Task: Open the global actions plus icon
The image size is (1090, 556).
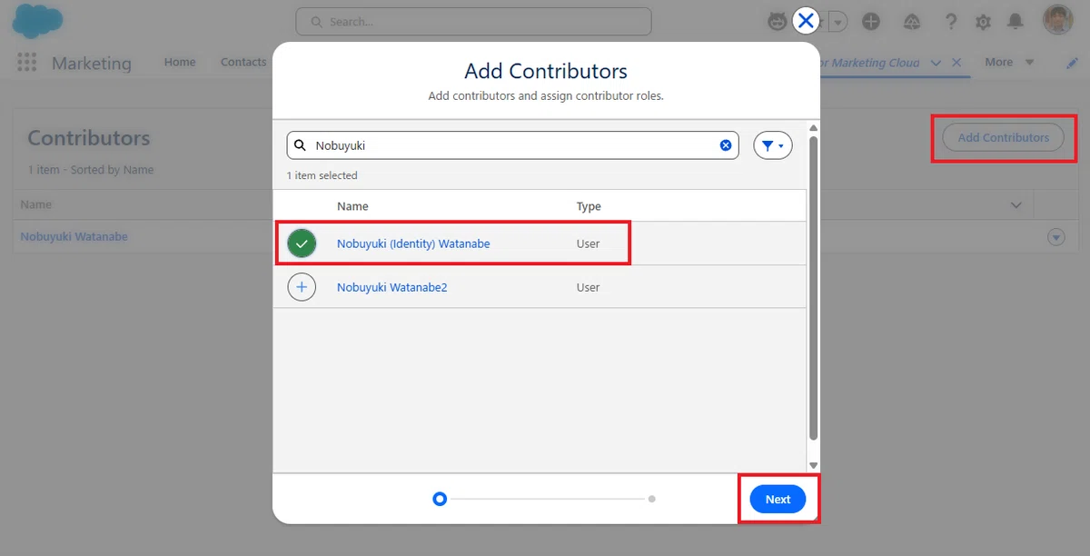Action: pos(871,22)
